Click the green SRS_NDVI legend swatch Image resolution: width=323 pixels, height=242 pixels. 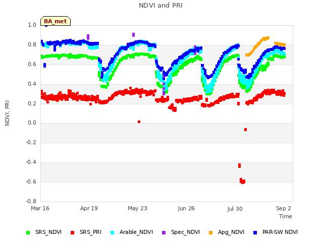pos(28,232)
